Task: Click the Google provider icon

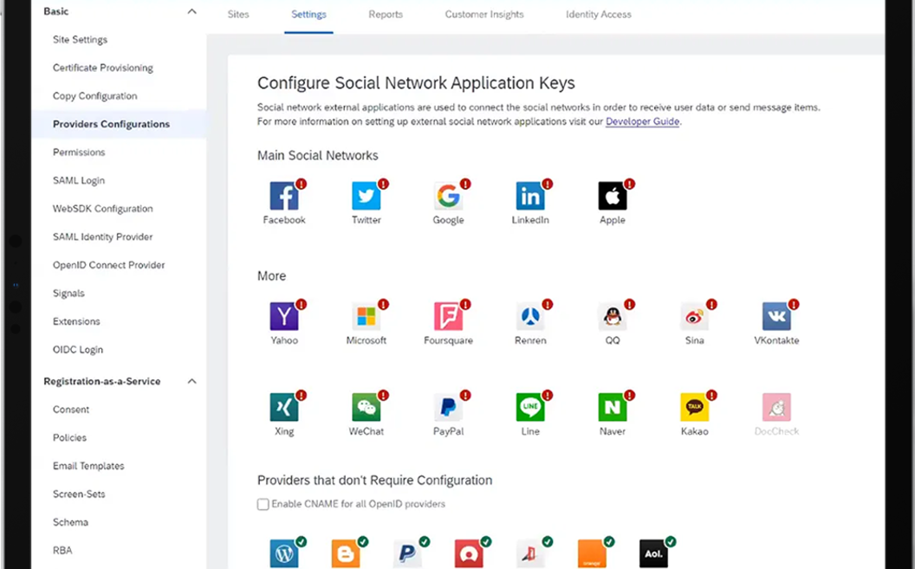Action: 448,197
